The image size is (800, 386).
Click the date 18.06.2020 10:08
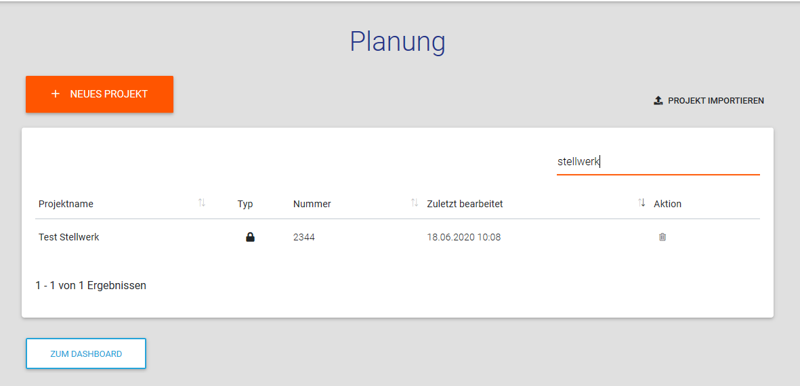463,237
